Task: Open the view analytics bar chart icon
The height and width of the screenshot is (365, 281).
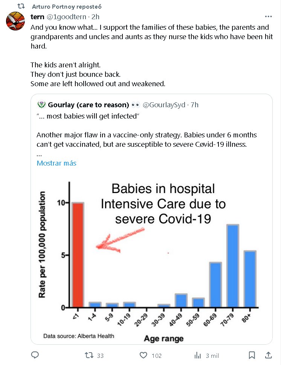Action: coord(197,355)
